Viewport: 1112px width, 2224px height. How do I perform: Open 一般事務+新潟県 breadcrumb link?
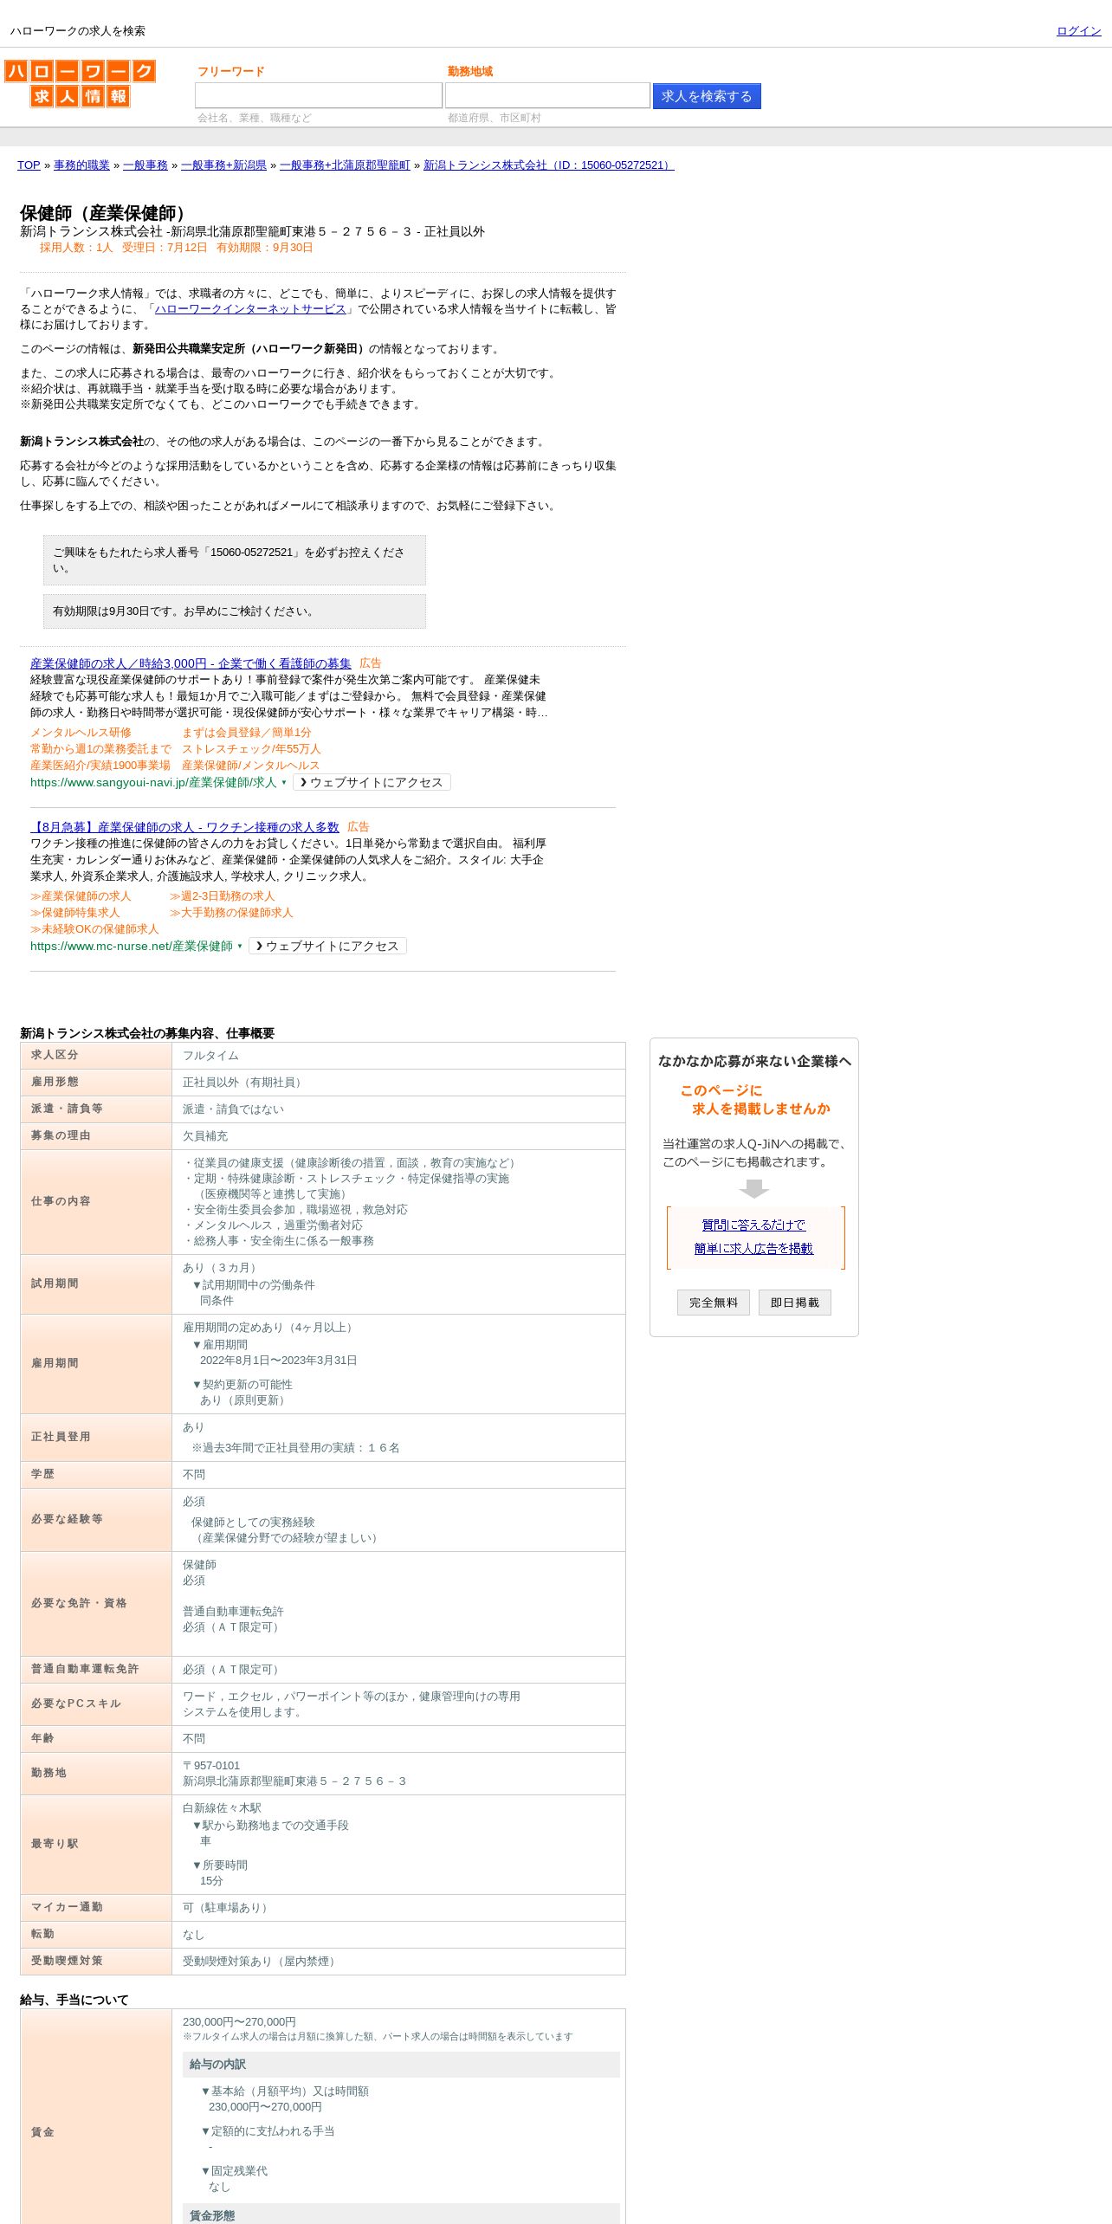coord(223,165)
